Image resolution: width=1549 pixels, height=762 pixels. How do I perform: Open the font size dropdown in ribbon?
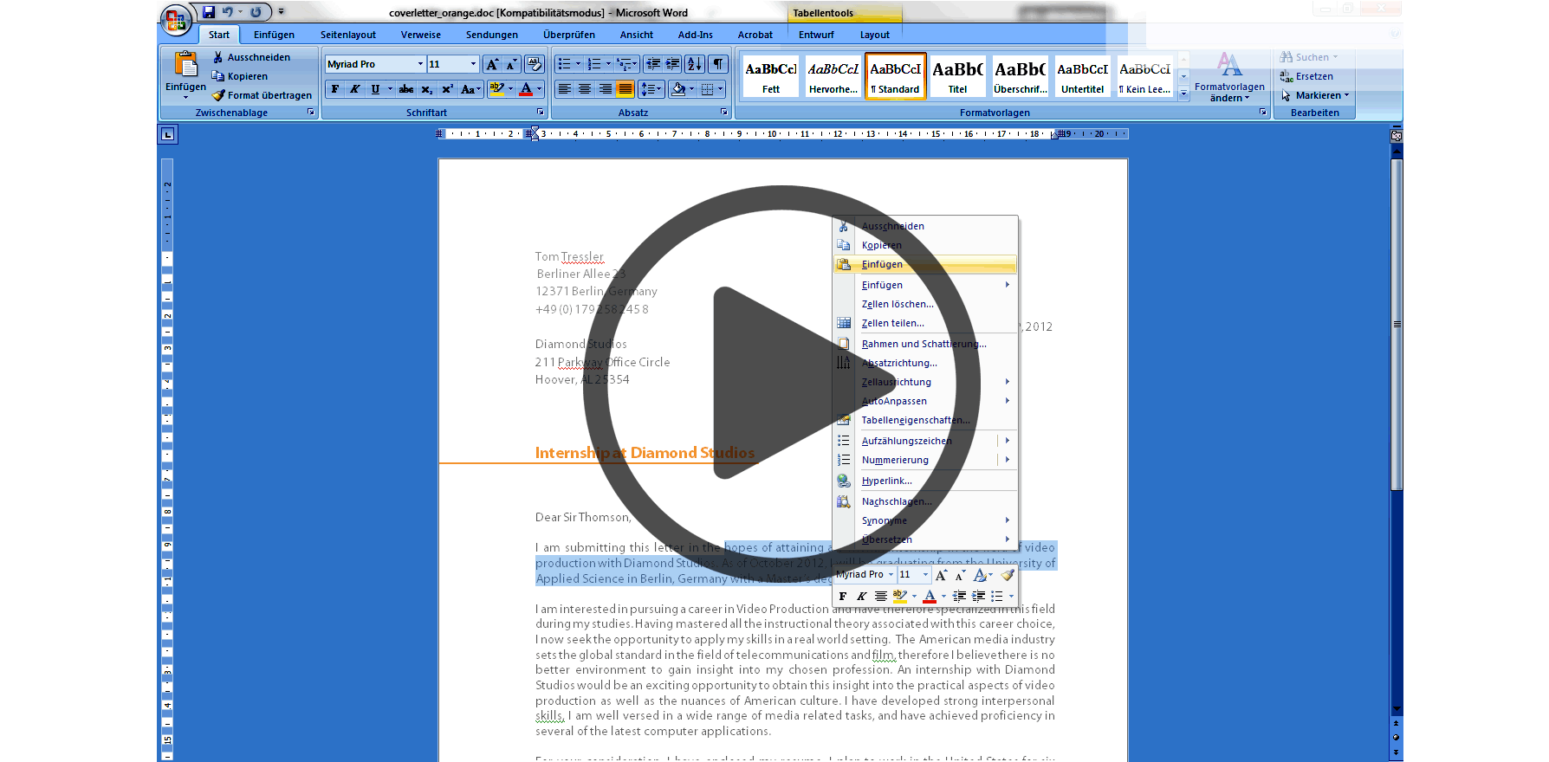[473, 64]
